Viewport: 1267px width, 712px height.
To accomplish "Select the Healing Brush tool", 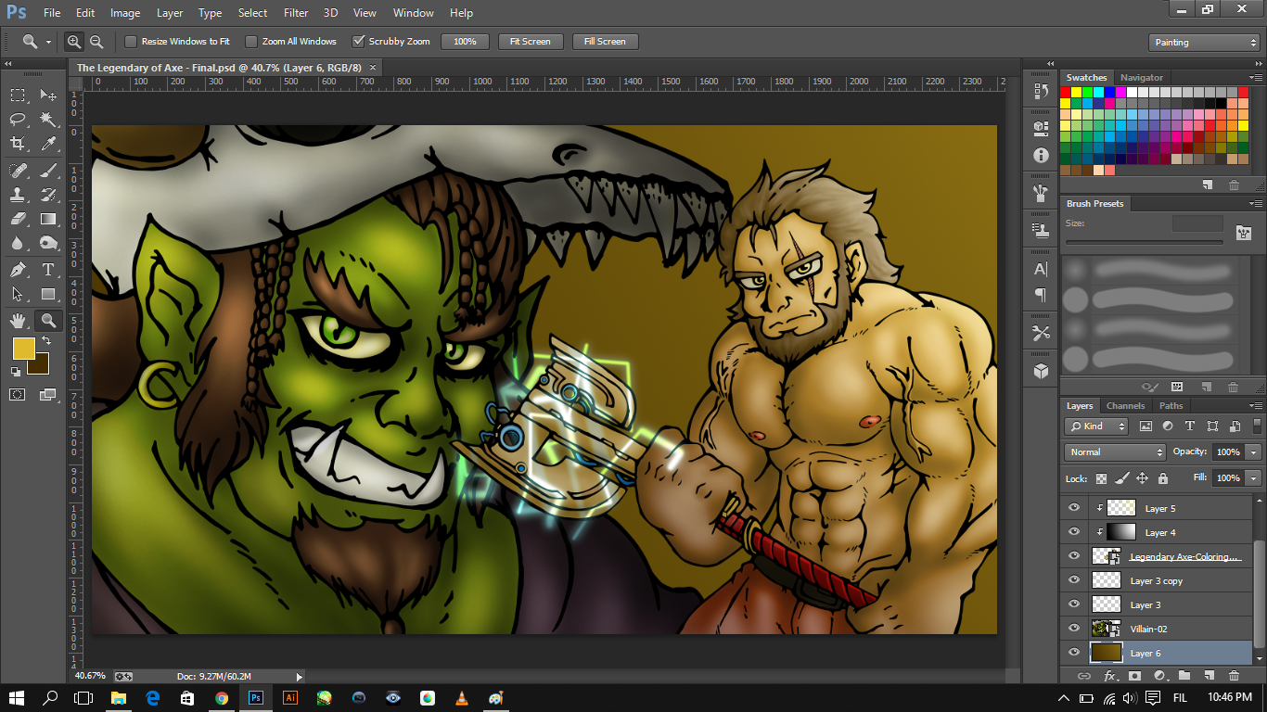I will click(18, 170).
